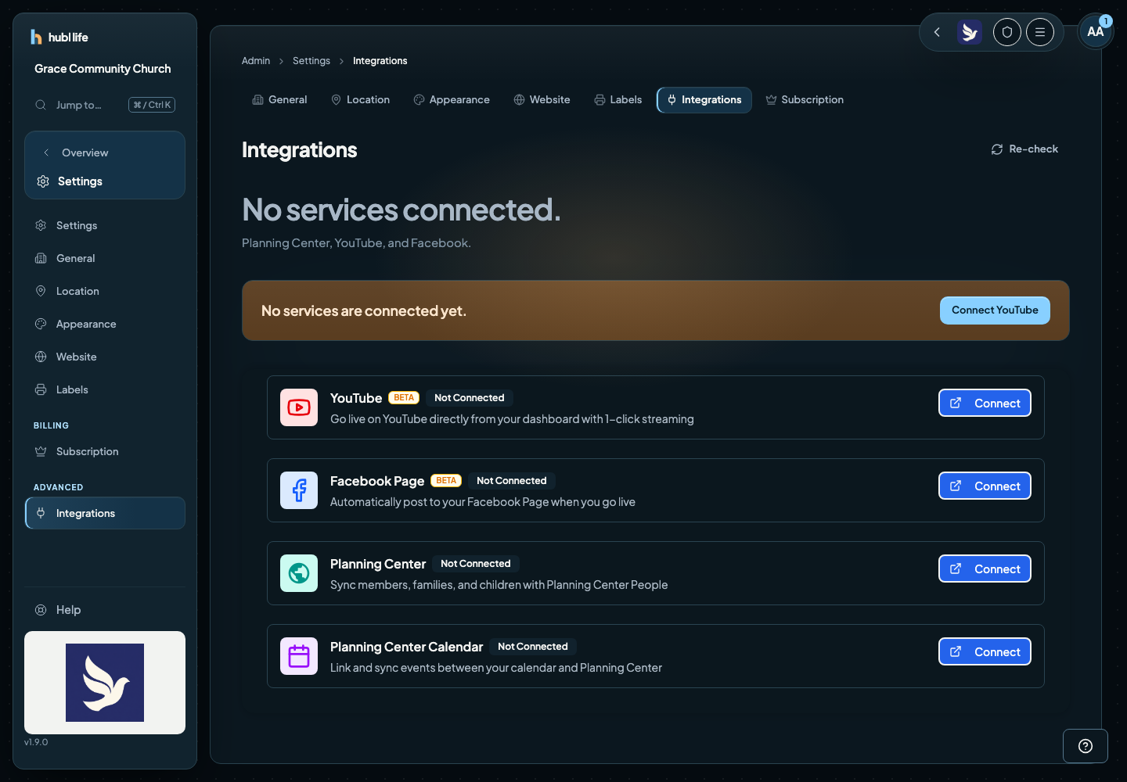Viewport: 1127px width, 782px height.
Task: Open the AA user avatar
Action: click(x=1095, y=32)
